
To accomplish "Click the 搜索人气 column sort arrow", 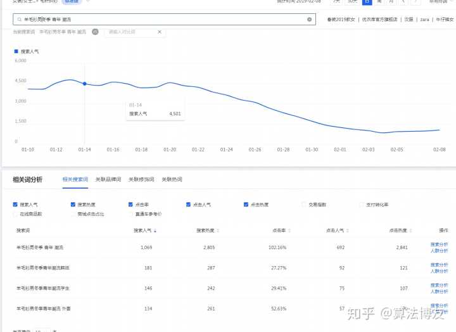I will 155,230.
